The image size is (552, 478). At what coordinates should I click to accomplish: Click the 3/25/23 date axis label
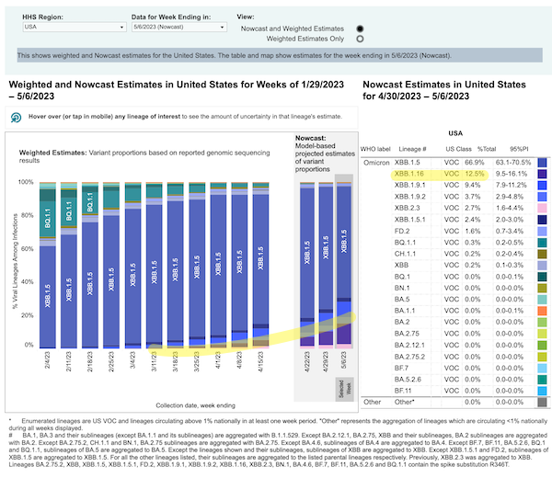[x=197, y=359]
